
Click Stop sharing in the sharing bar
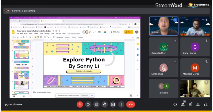[x=84, y=95]
